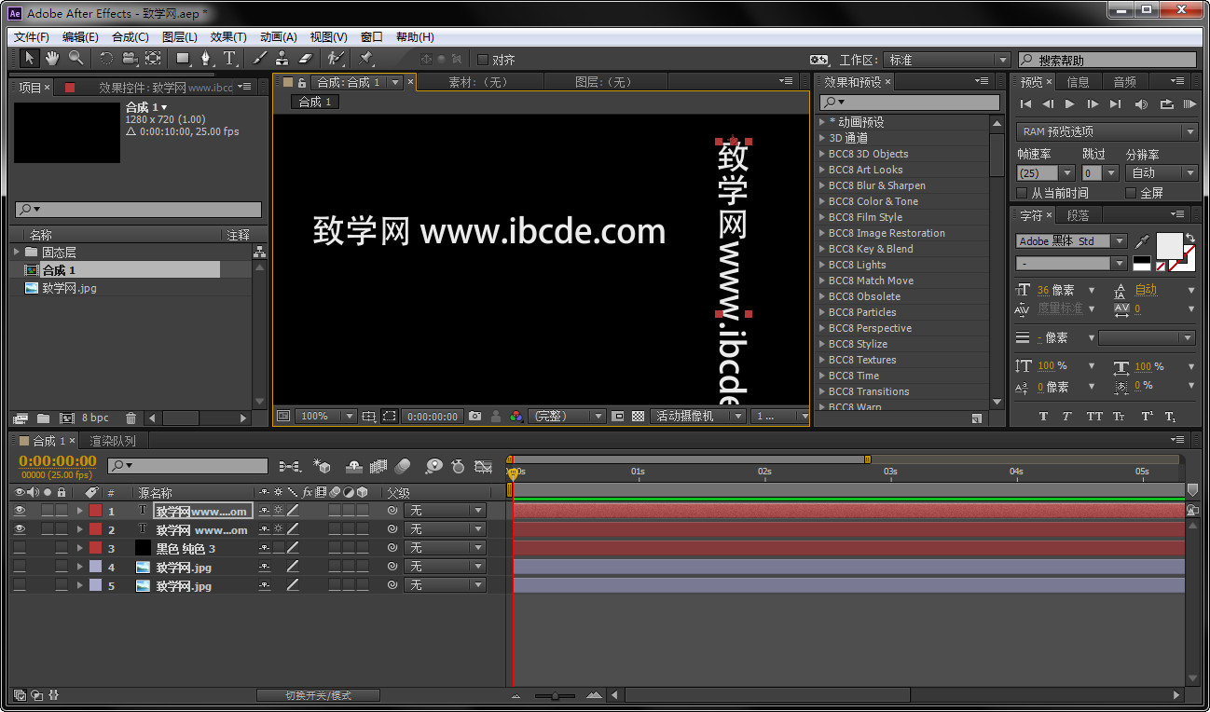Expand 动画预设 presets category
1210x712 pixels.
pyautogui.click(x=822, y=122)
